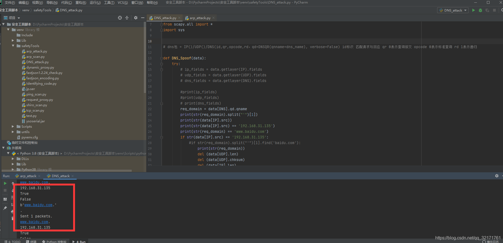Restore layout icon in Run panel sidebar
This screenshot has height=243, width=503.
click(5, 199)
